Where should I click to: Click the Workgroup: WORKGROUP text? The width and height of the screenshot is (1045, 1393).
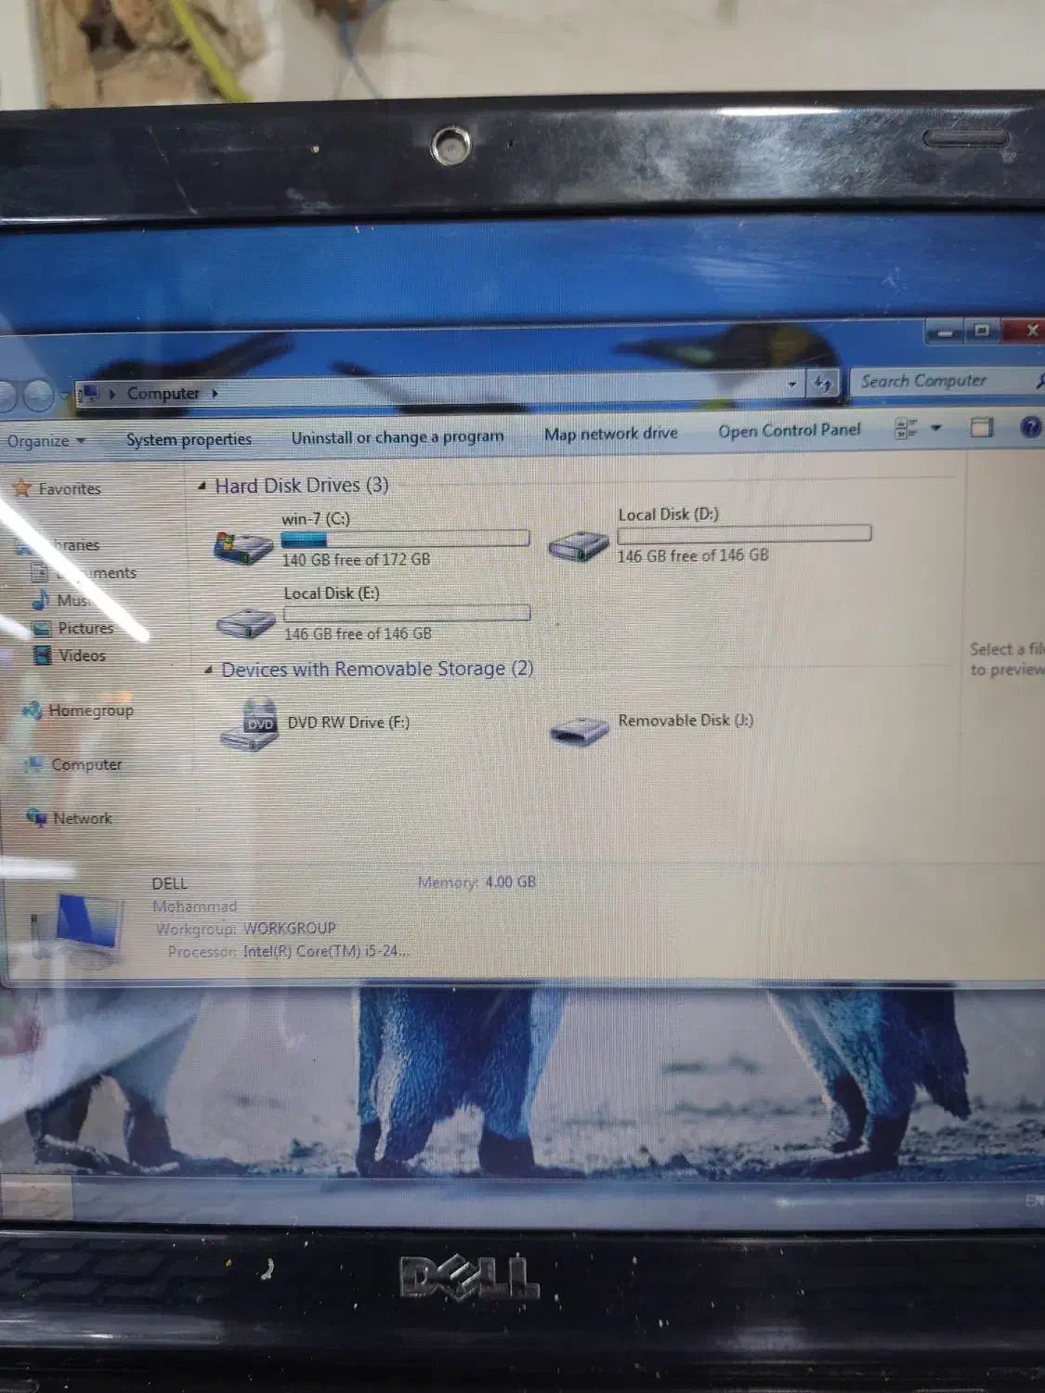[x=245, y=929]
